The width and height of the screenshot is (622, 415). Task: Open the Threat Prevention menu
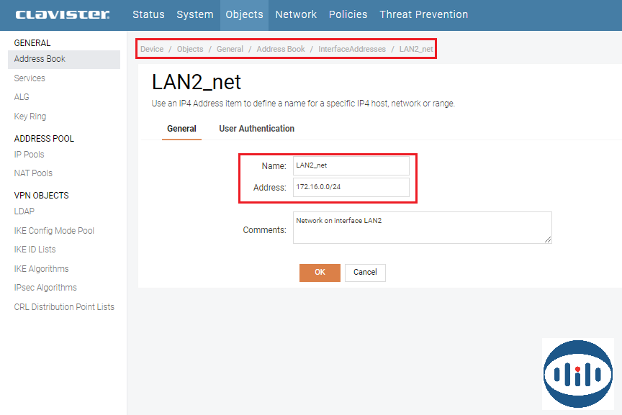point(423,14)
